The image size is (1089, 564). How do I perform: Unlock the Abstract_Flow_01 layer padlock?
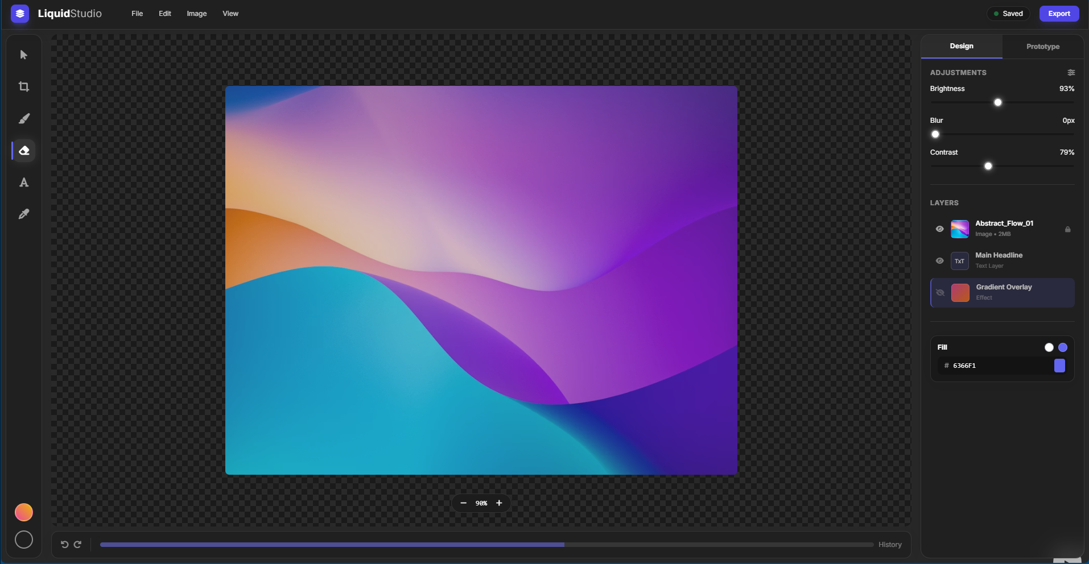tap(1067, 229)
